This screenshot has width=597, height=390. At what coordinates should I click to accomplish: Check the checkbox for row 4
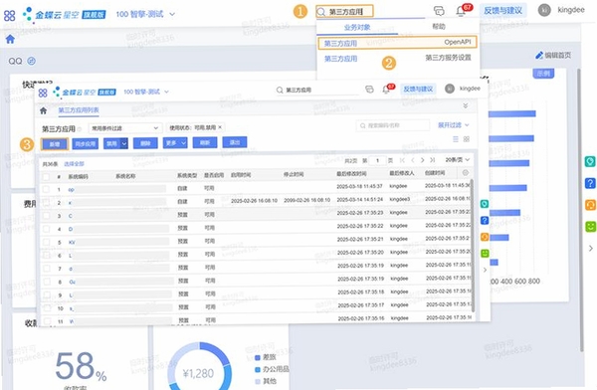click(46, 229)
